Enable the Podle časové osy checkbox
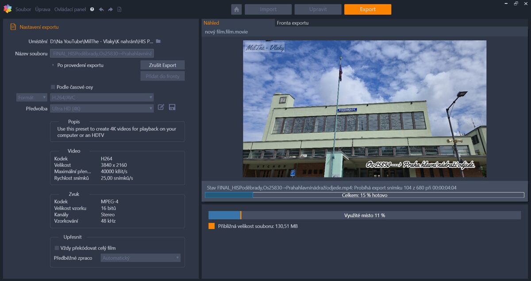 click(52, 87)
